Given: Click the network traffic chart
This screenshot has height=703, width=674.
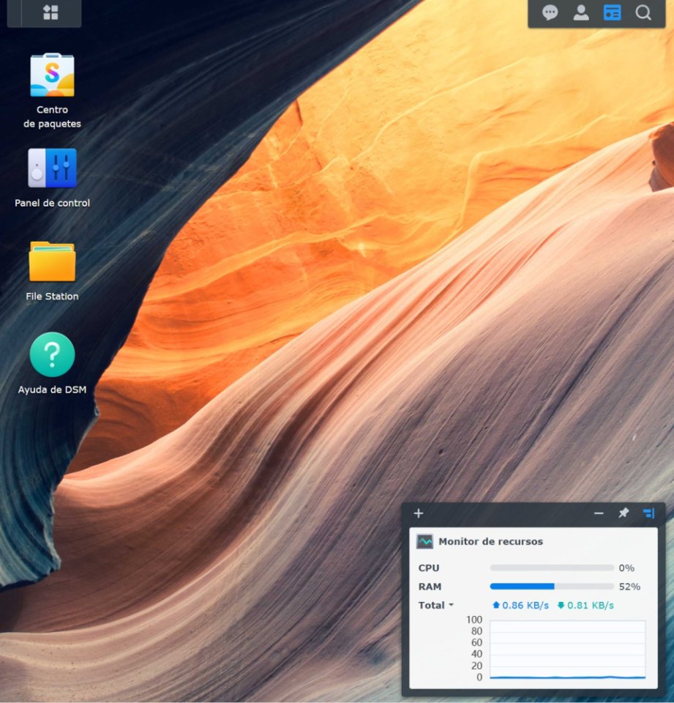Looking at the screenshot, I should (567, 650).
